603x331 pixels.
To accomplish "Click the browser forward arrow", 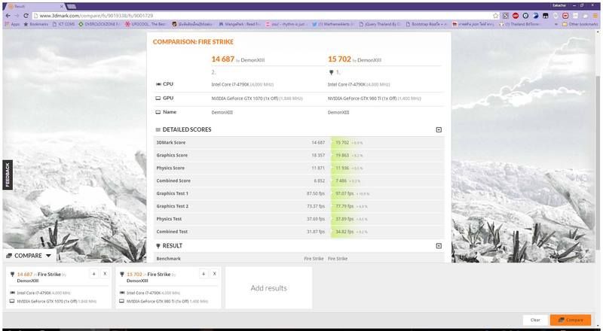I will click(x=17, y=16).
